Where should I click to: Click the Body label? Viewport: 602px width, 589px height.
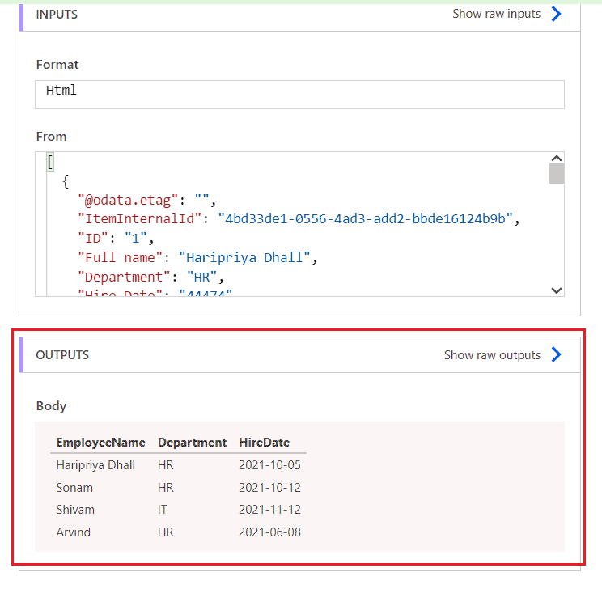click(x=51, y=406)
